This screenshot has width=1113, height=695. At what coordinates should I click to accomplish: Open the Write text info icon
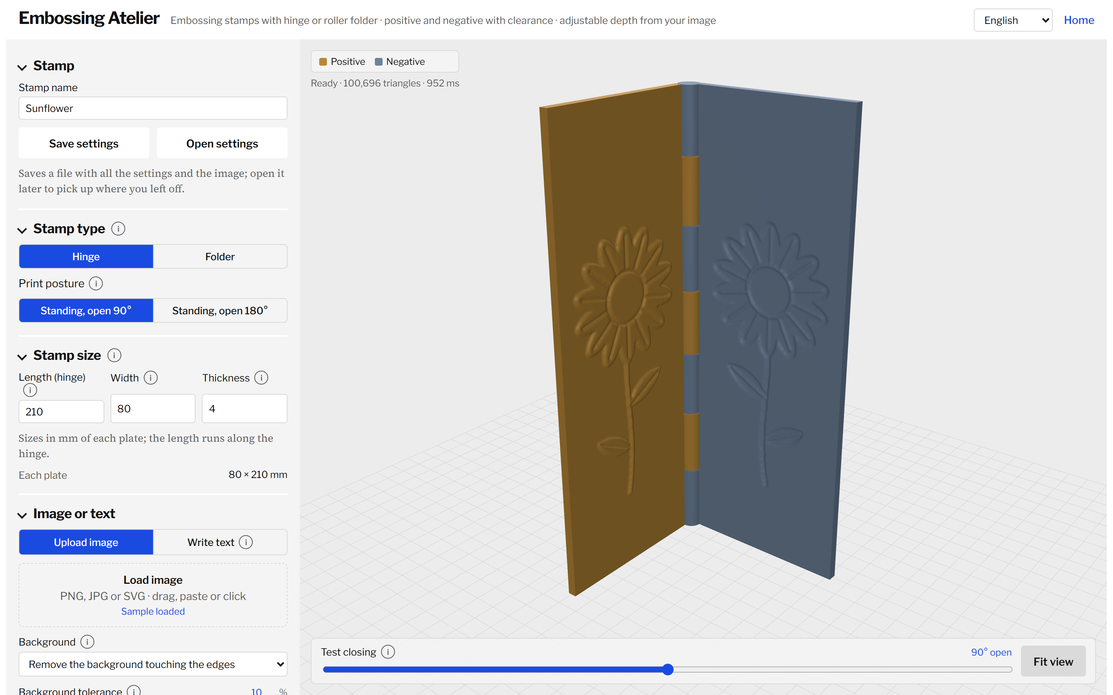tap(246, 542)
